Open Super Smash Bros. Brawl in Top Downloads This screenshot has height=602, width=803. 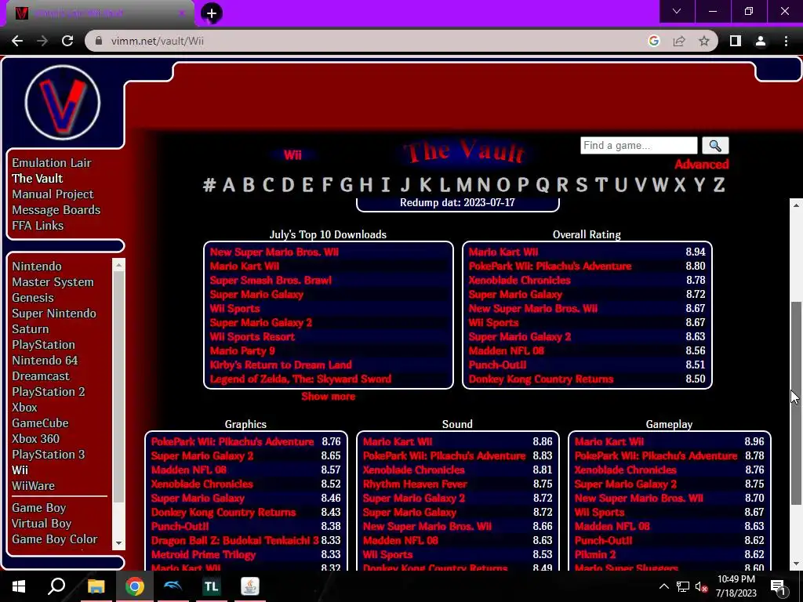click(271, 280)
